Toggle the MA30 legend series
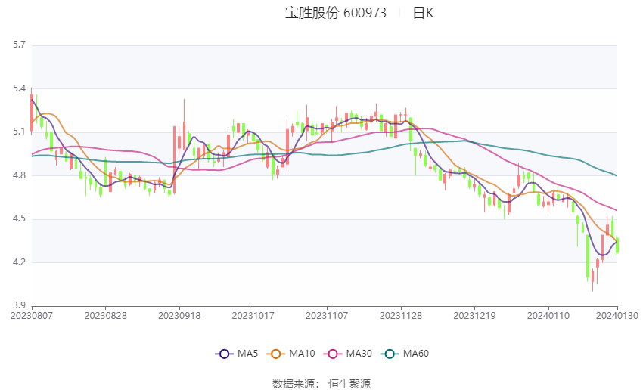This screenshot has height=390, width=643. [x=348, y=354]
